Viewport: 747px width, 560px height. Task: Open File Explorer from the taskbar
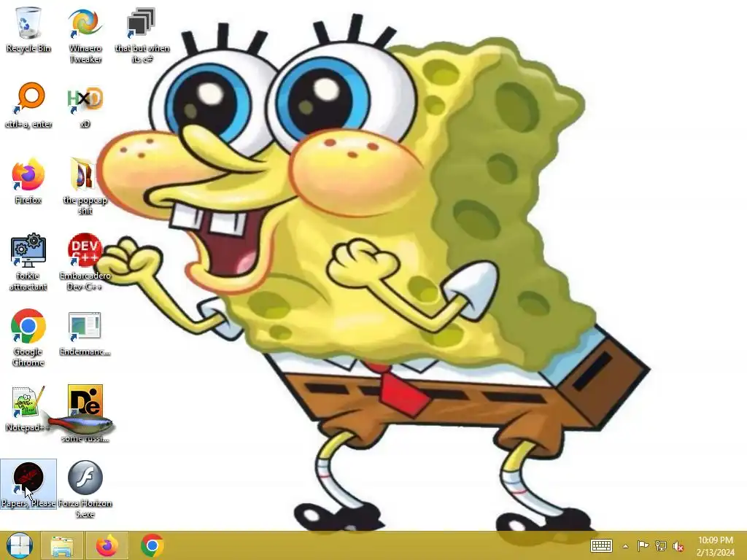63,545
